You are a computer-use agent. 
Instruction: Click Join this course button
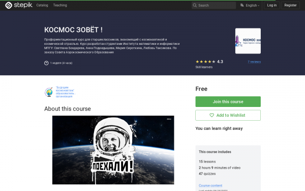228,101
